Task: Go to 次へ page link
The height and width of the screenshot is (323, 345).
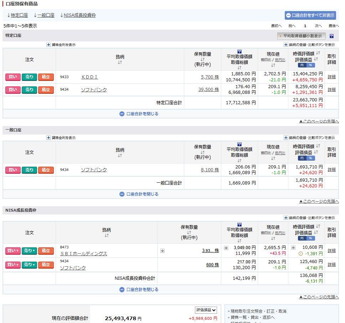Action: (318, 26)
